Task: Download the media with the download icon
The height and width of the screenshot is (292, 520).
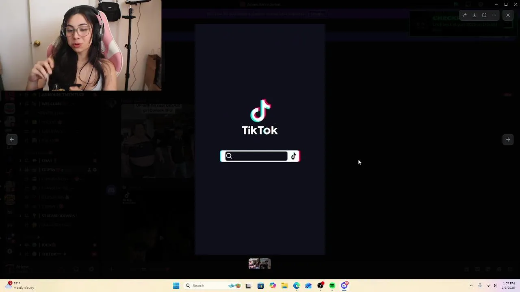Action: pyautogui.click(x=474, y=15)
